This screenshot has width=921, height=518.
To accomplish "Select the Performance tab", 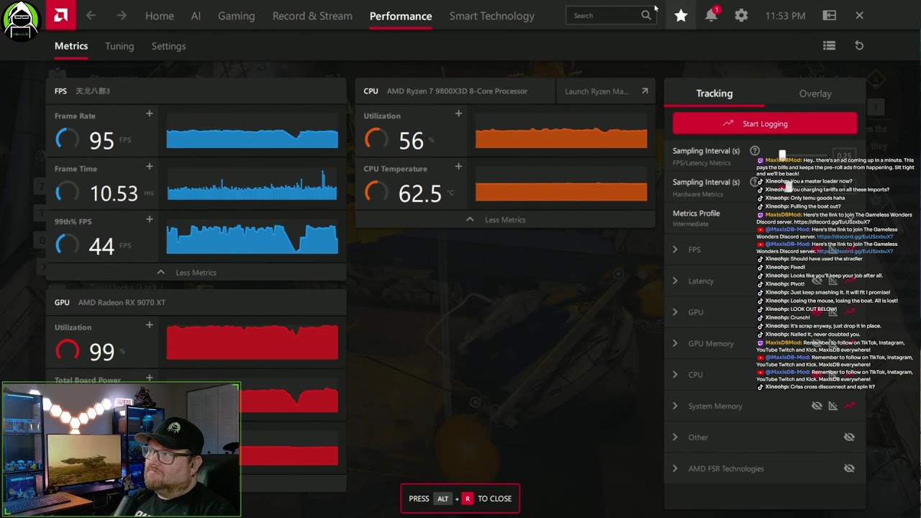I will click(x=401, y=16).
